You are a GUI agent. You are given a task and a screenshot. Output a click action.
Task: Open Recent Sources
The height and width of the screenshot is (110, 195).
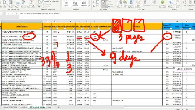click(x=23, y=4)
